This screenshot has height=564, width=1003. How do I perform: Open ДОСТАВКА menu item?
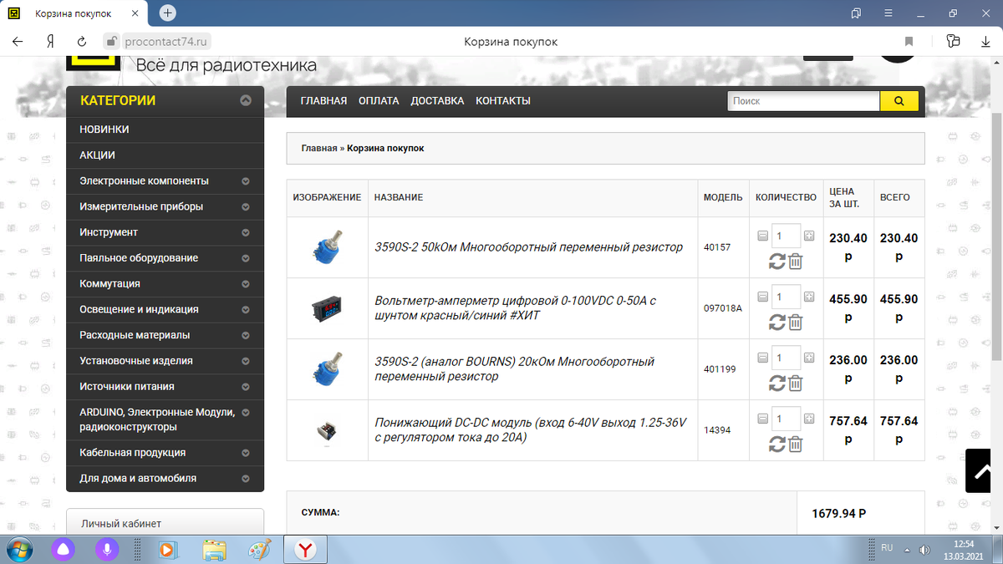pyautogui.click(x=437, y=101)
